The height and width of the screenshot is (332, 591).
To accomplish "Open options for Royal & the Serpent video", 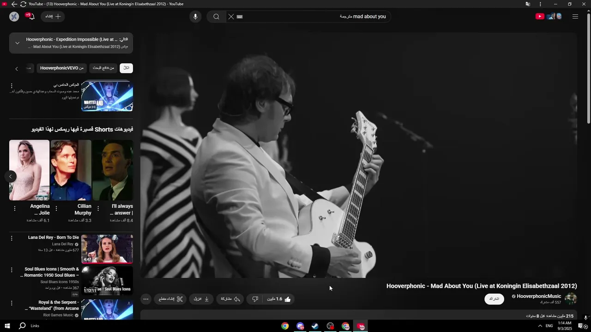I will tap(12, 303).
